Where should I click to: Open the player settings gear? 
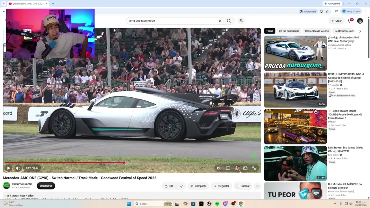[x=237, y=168]
